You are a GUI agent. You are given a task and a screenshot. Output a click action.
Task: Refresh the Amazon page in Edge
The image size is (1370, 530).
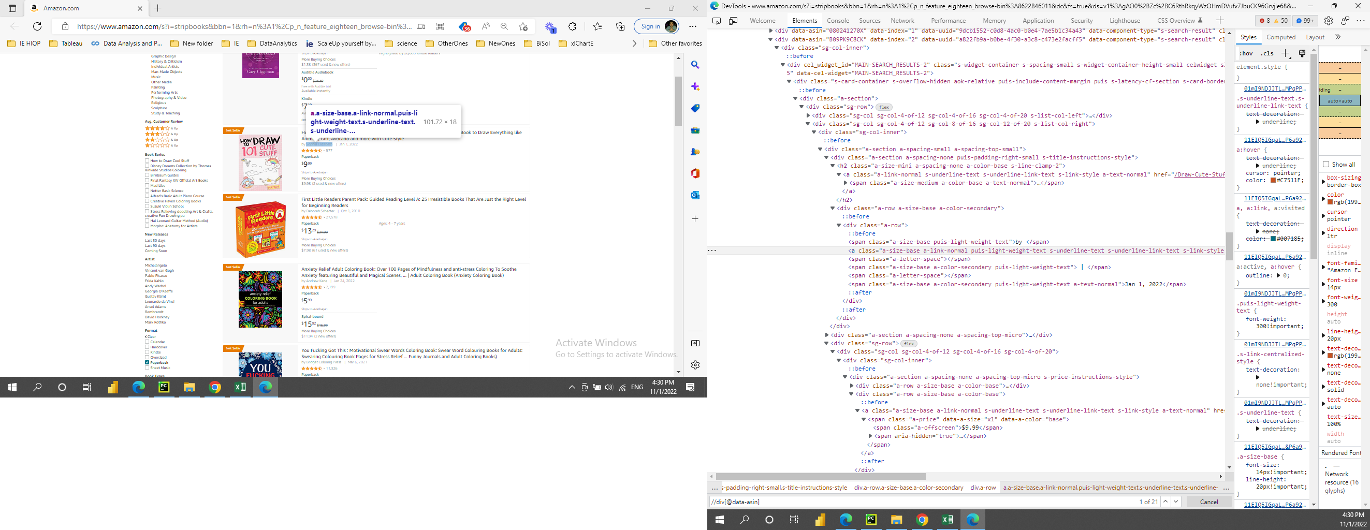pos(37,26)
